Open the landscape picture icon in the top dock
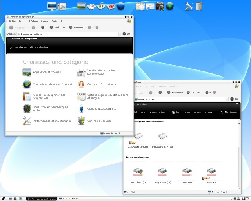This screenshot has height=201, width=251. tap(81, 6)
